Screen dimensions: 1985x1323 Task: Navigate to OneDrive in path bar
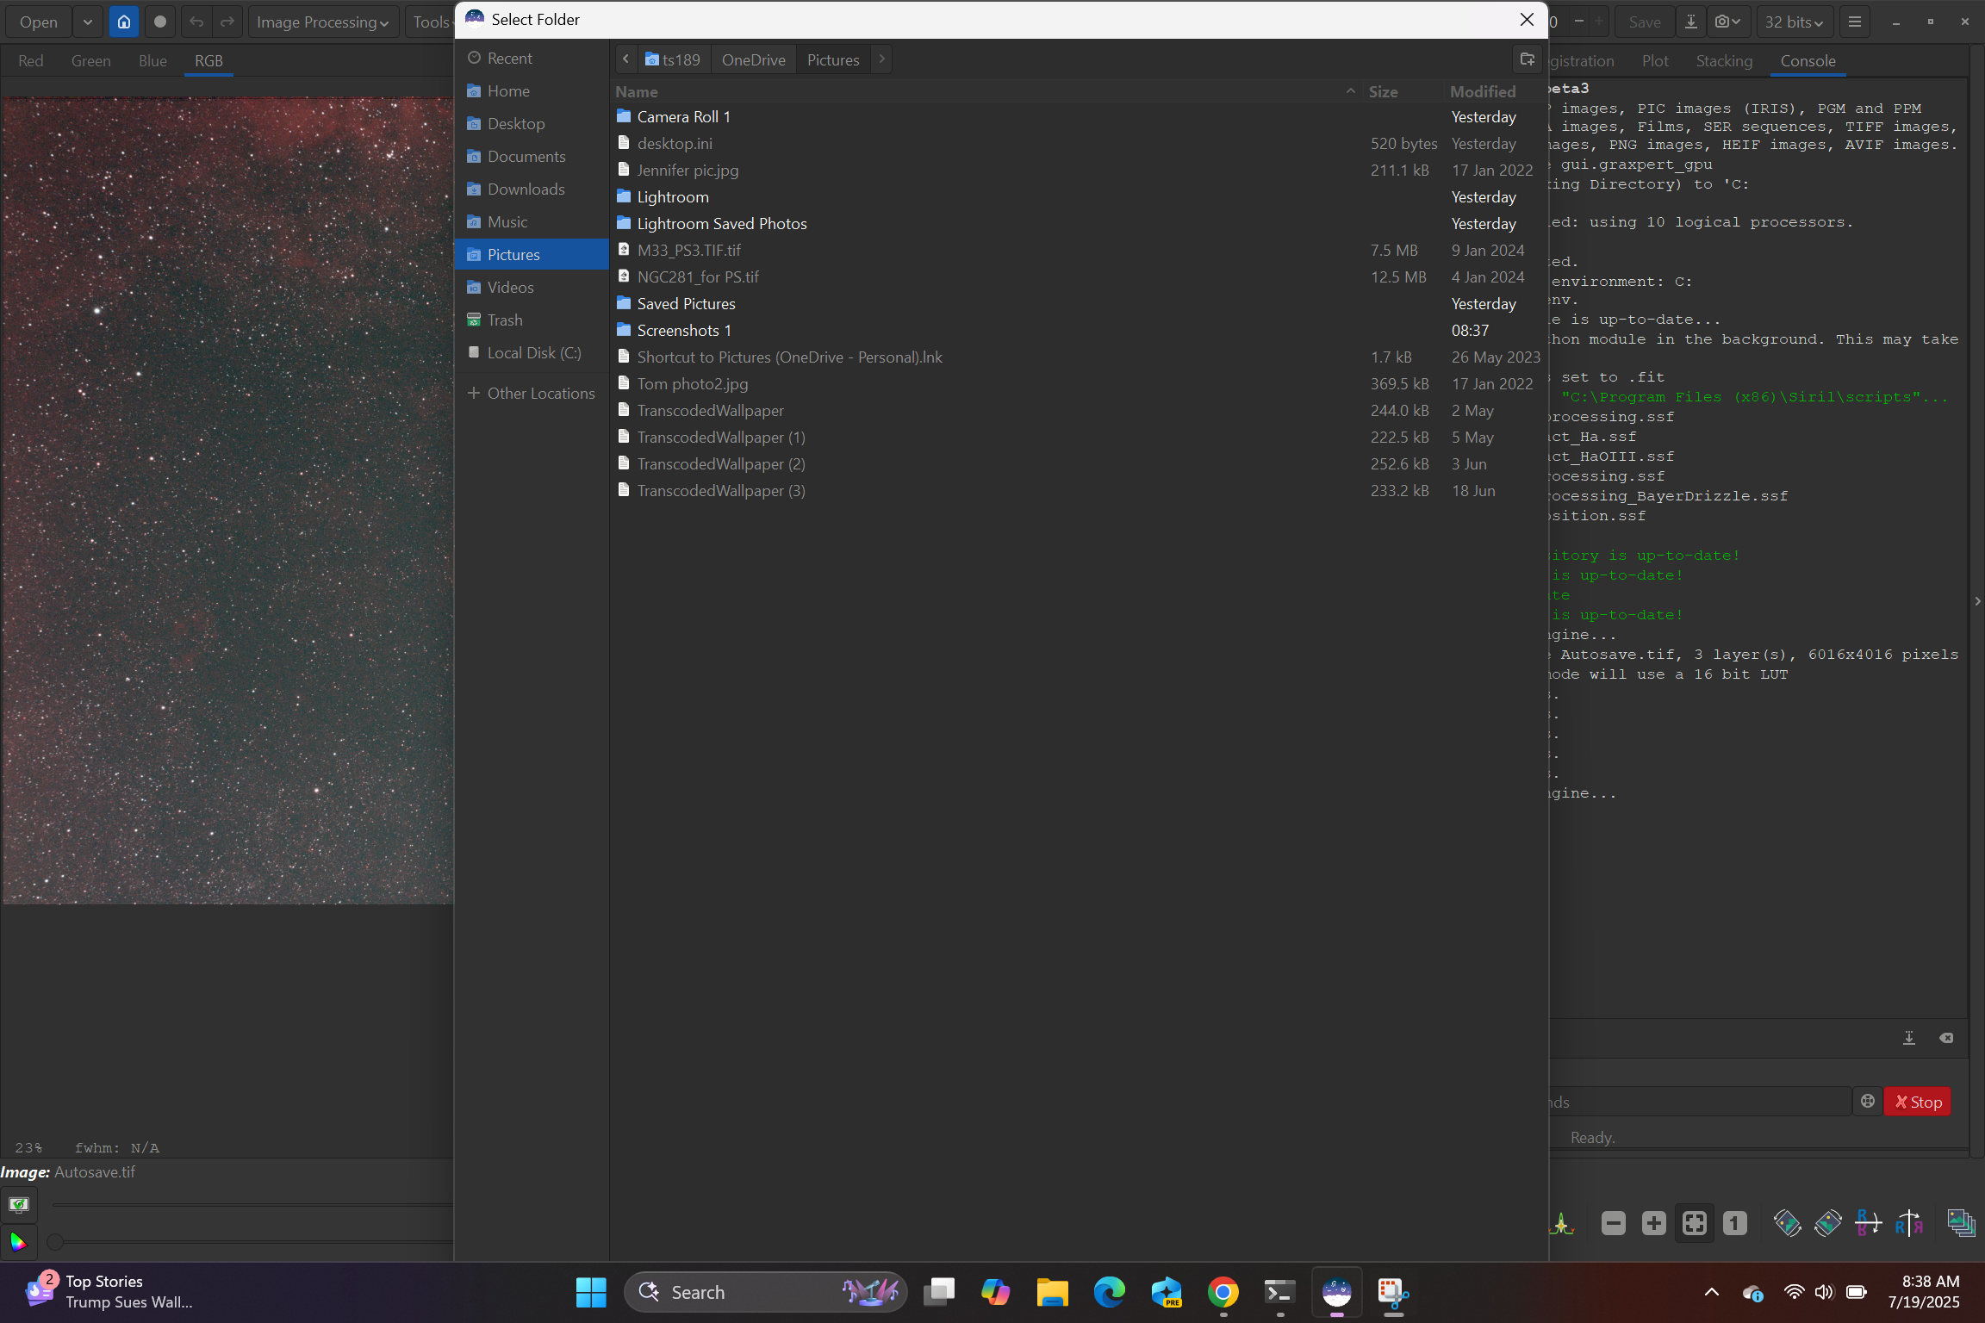tap(754, 59)
